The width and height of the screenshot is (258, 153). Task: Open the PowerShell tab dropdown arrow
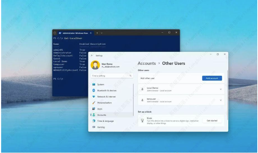pos(102,33)
